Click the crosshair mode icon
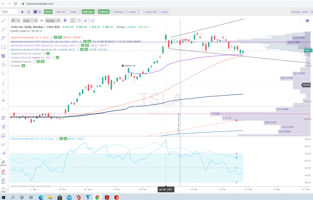Screen dimensions: 313x200 click(85, 21)
